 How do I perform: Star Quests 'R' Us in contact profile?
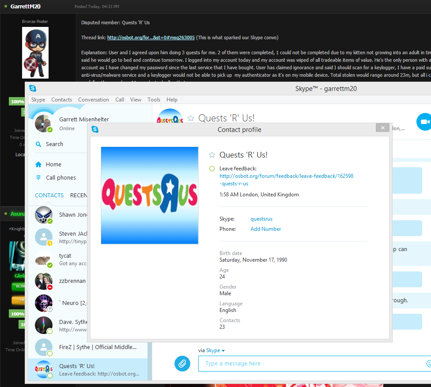point(212,155)
